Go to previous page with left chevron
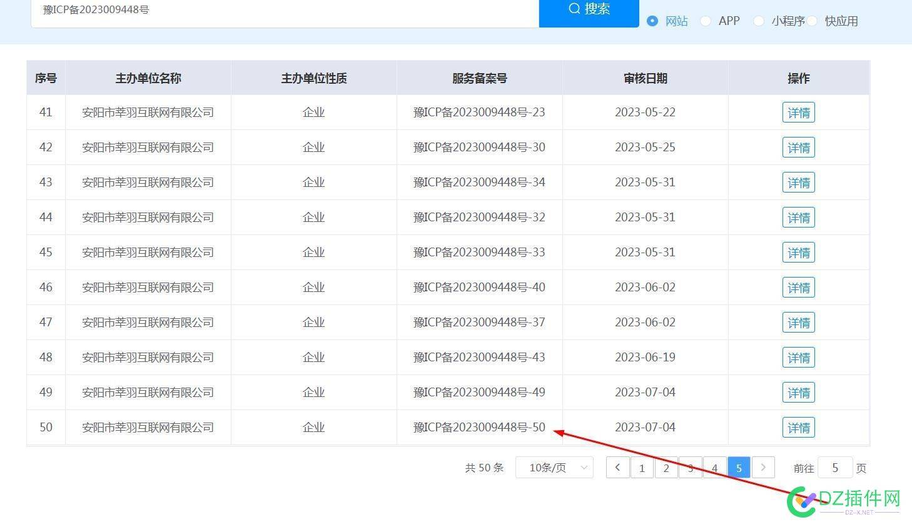Image resolution: width=912 pixels, height=527 pixels. coord(617,468)
